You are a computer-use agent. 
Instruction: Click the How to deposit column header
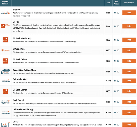[129, 3]
